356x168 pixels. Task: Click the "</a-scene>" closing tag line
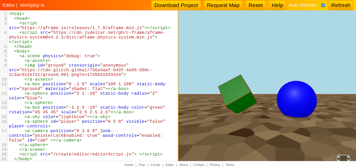click(x=32, y=150)
